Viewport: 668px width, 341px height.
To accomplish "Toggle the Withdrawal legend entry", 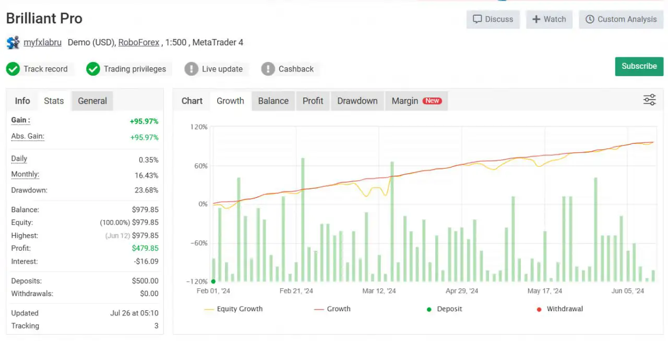I will pyautogui.click(x=559, y=309).
